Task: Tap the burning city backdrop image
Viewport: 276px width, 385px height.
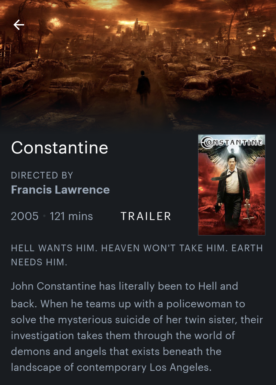Action: [x=138, y=64]
